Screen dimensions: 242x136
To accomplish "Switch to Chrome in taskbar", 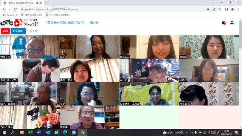I will click(82, 133).
